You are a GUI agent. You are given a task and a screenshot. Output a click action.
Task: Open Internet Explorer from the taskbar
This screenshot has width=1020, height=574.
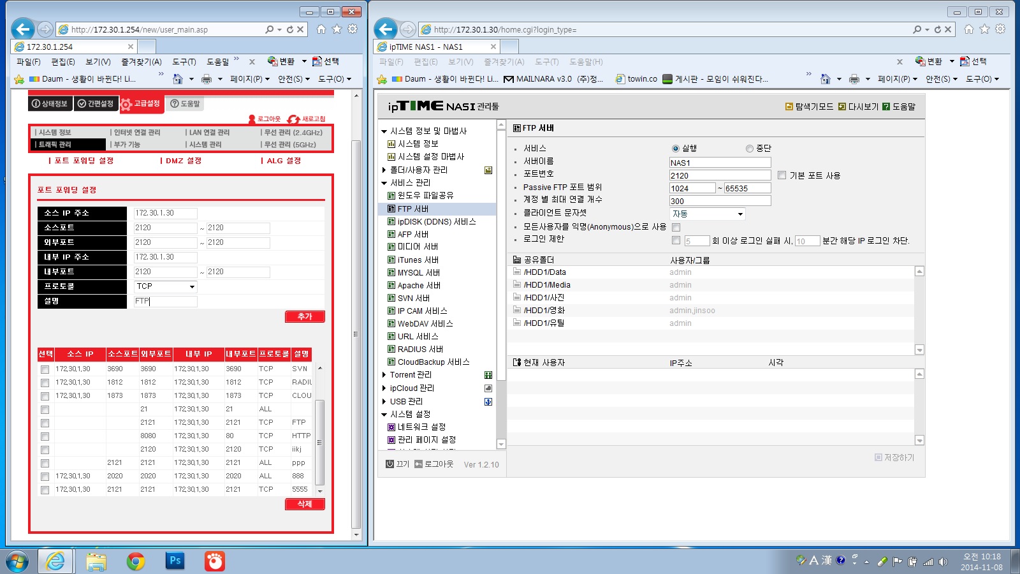(55, 561)
